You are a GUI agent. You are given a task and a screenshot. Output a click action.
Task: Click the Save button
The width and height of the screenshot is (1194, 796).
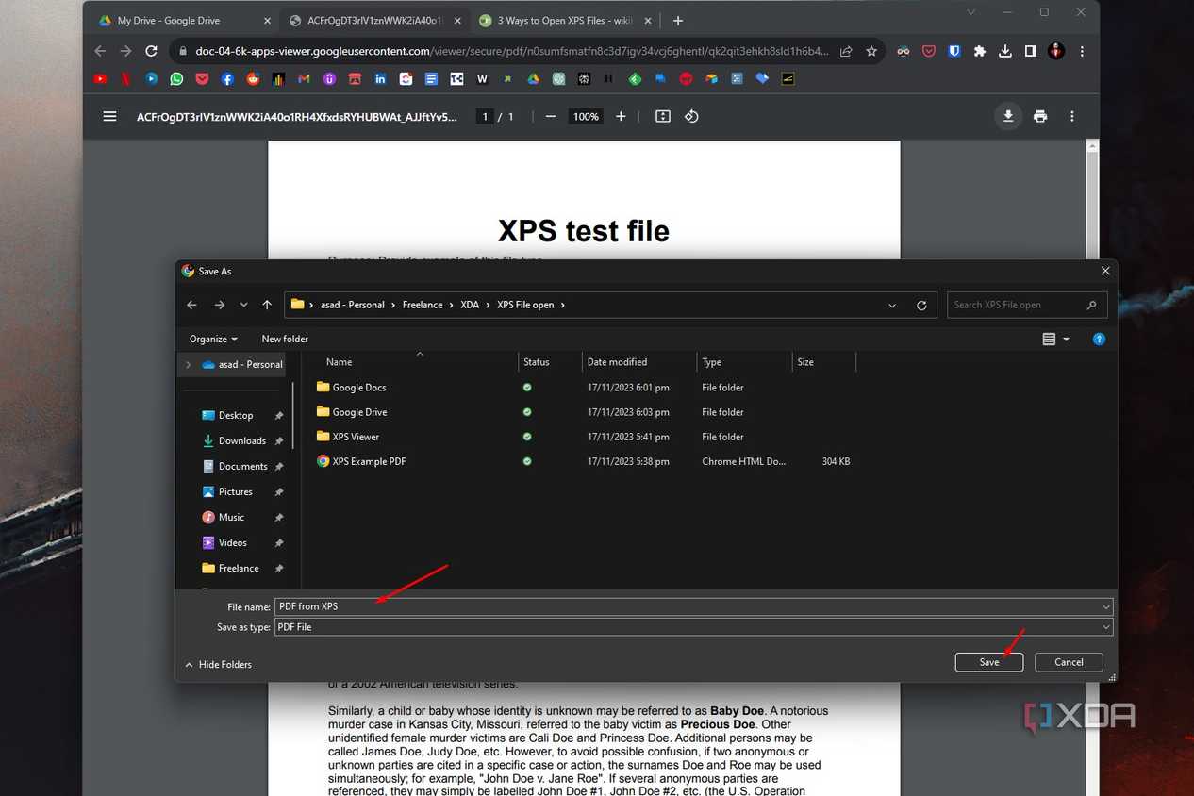coord(989,662)
